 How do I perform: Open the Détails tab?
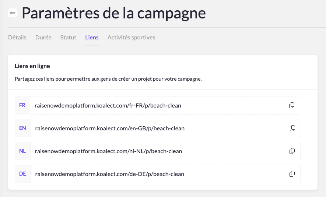17,38
